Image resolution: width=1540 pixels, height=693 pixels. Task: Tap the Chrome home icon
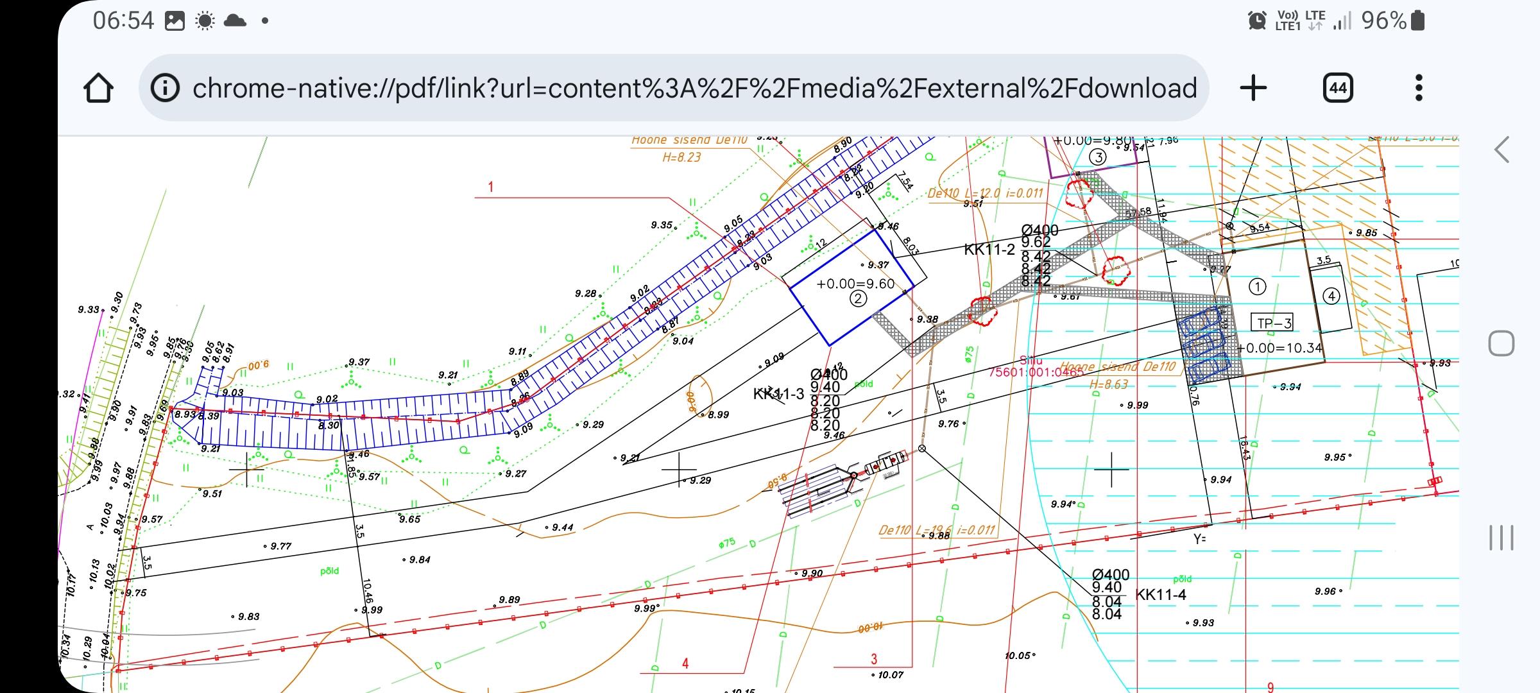[x=98, y=88]
